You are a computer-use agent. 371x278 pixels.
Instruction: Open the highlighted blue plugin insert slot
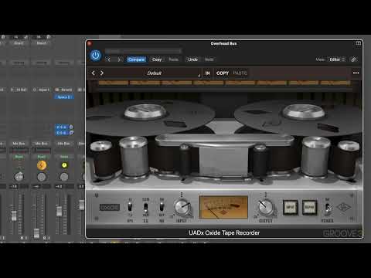64,97
